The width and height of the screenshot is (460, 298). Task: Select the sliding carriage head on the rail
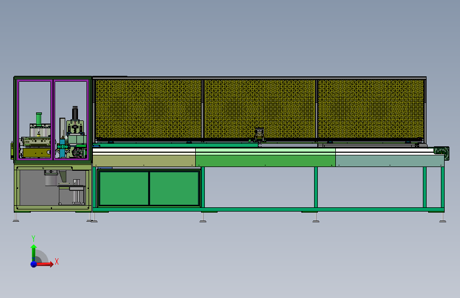point(259,135)
